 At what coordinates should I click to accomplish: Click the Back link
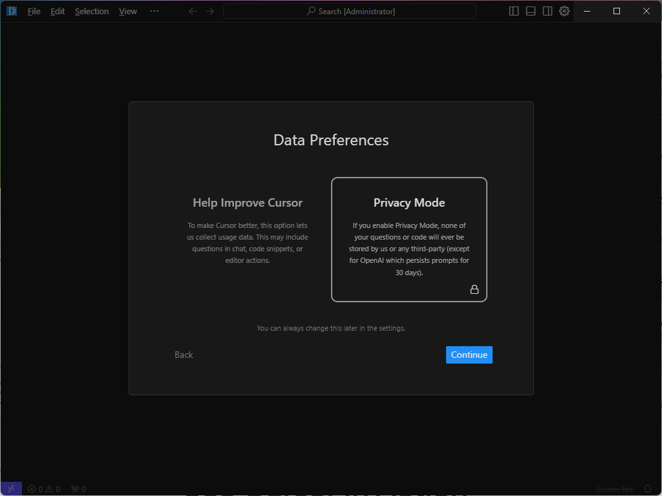point(184,355)
